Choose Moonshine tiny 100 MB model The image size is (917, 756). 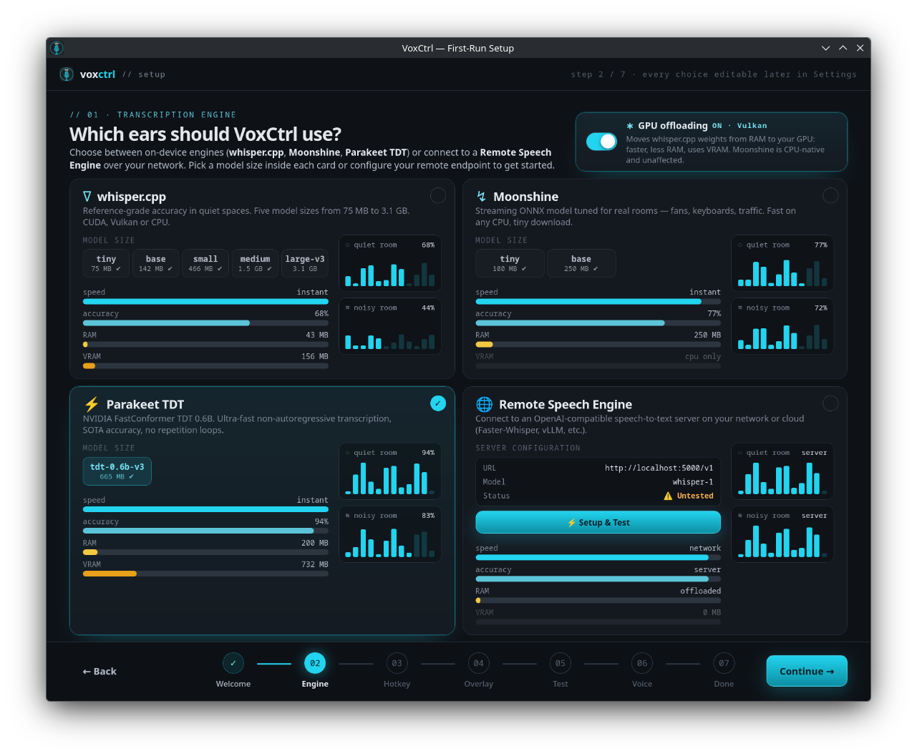point(510,263)
